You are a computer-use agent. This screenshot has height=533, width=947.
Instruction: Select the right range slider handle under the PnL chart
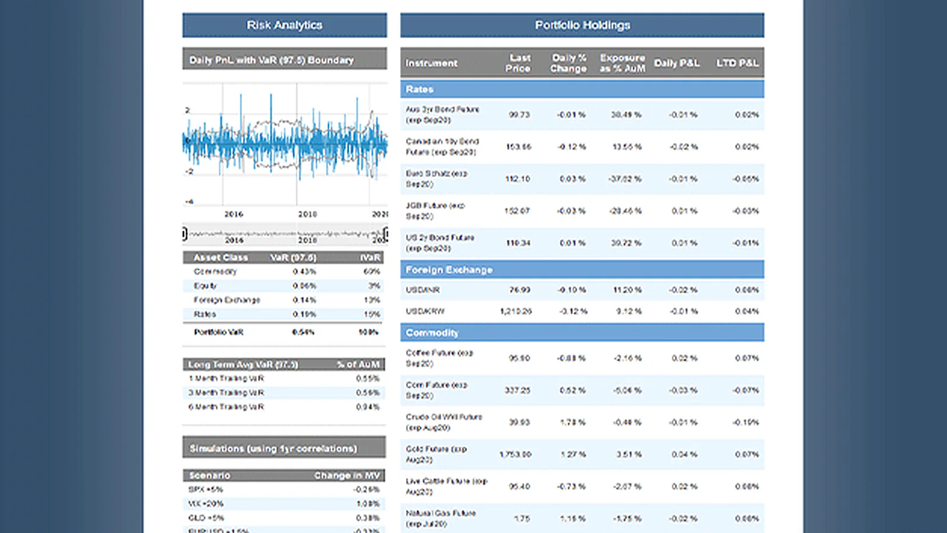(x=386, y=234)
